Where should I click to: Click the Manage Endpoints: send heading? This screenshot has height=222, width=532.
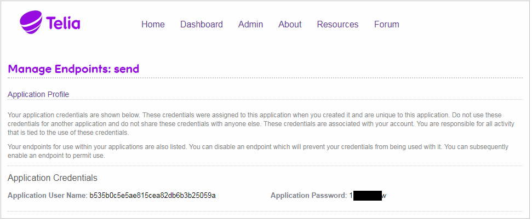click(x=73, y=69)
